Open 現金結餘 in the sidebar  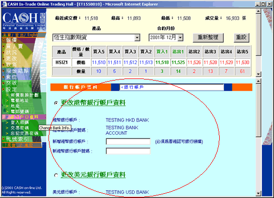pos(17,71)
